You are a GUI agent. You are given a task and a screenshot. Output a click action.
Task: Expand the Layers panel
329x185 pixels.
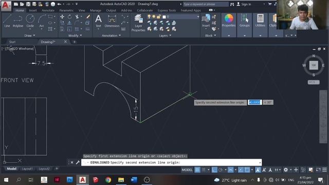tap(165, 35)
